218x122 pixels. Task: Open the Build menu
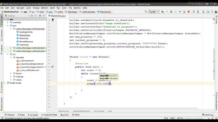point(52,8)
